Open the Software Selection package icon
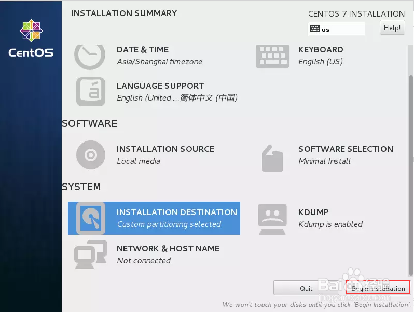 click(x=272, y=158)
